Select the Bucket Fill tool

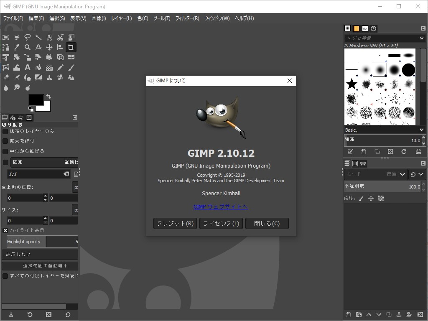(x=38, y=67)
